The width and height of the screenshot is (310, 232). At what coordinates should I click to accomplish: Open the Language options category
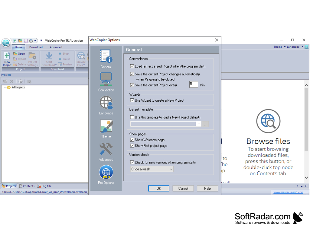[106, 105]
